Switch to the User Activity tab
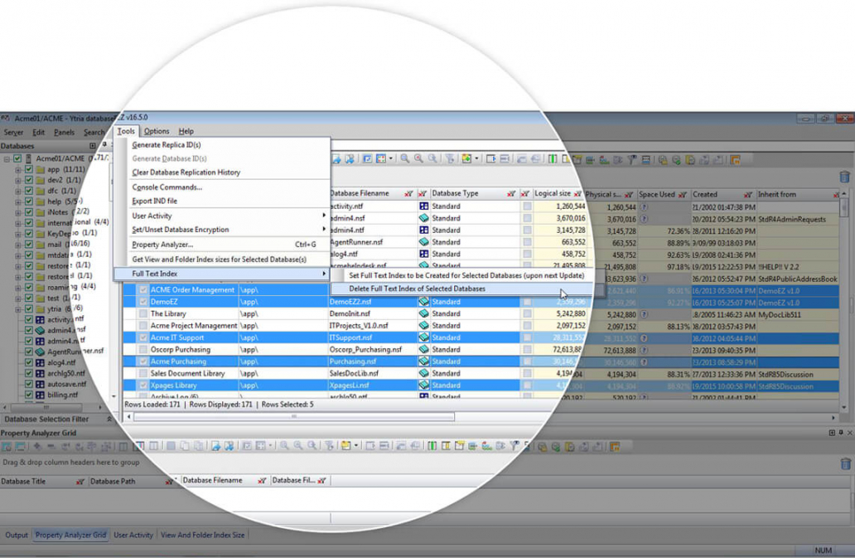The height and width of the screenshot is (558, 855). pyautogui.click(x=133, y=535)
